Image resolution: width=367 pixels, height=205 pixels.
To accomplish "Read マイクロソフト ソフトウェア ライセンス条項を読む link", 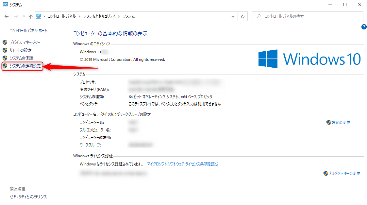I will pos(182,164).
